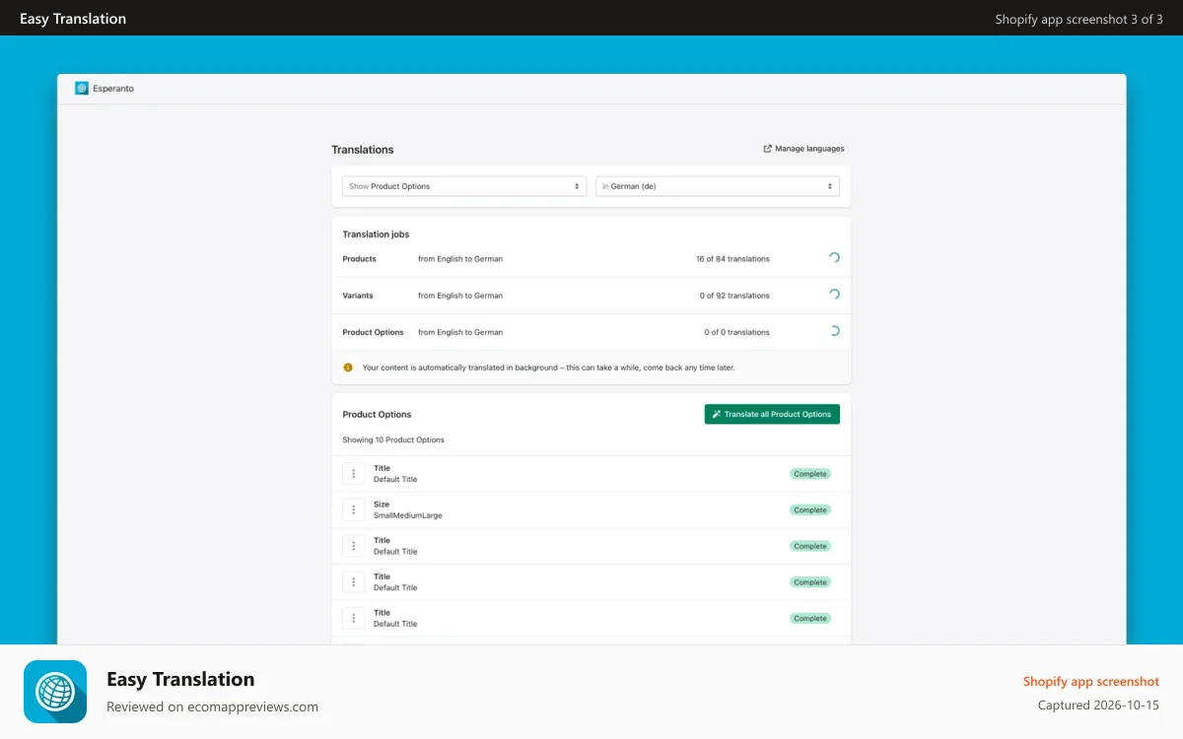Click the Complete badge on Size row
Screen dimensions: 1183x739
pyautogui.click(x=810, y=510)
